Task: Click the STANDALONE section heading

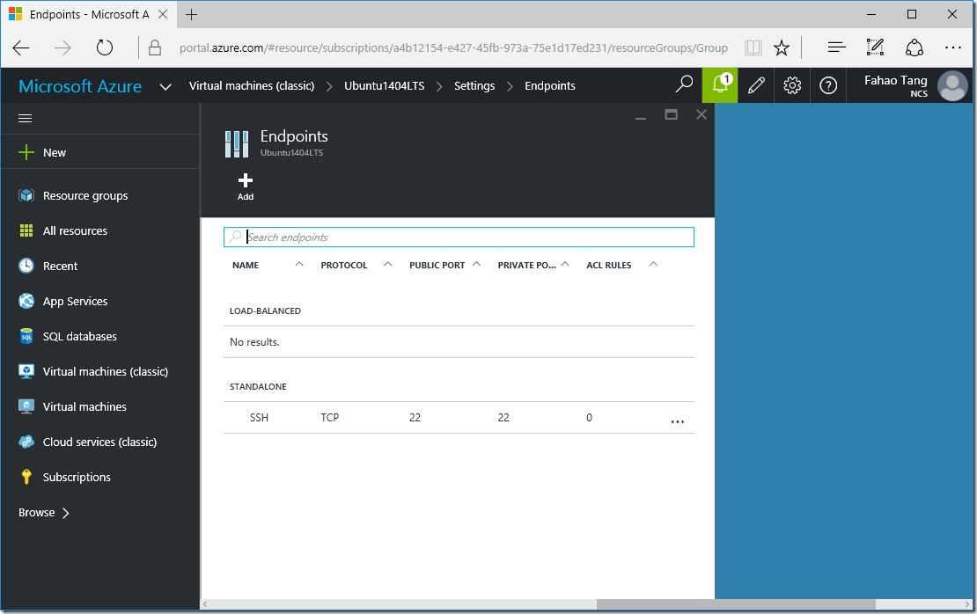Action: click(x=258, y=387)
